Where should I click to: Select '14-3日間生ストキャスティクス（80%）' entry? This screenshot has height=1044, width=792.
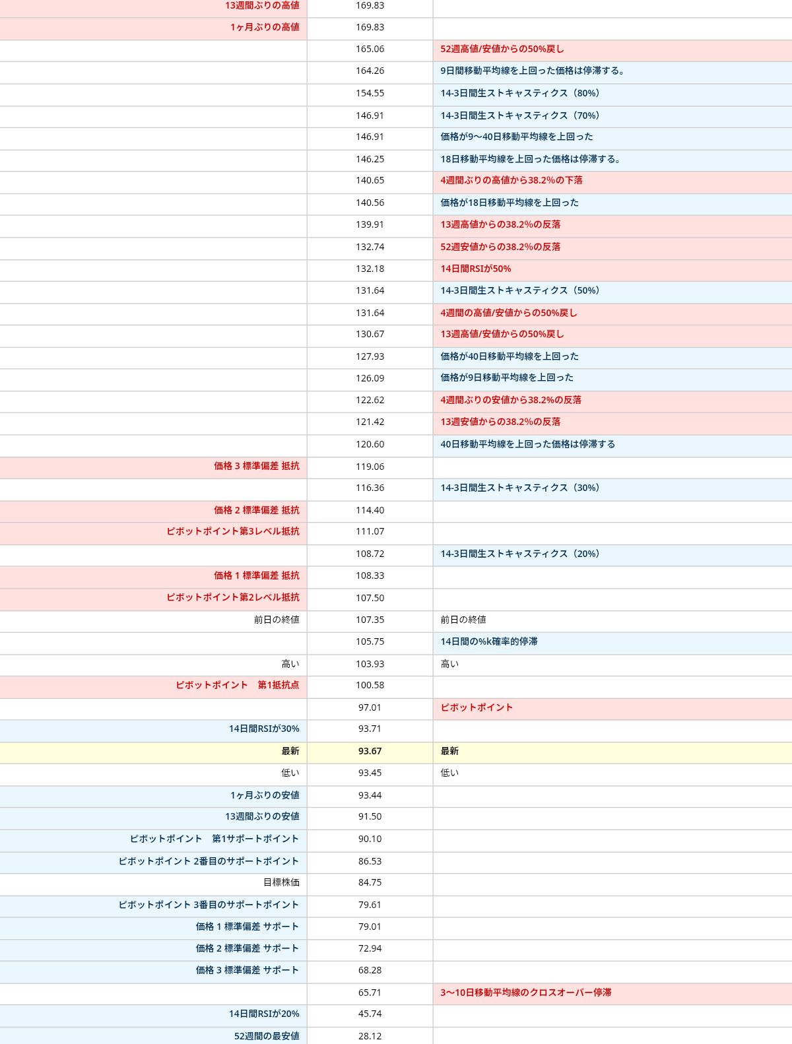coord(522,93)
